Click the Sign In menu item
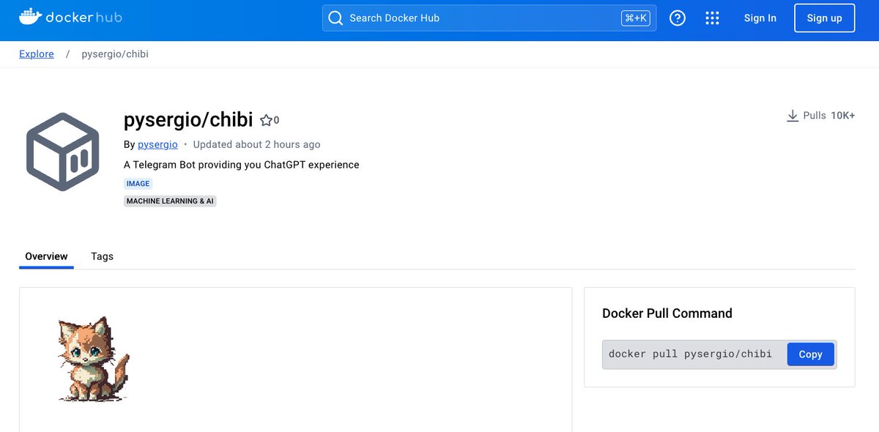 (x=760, y=18)
